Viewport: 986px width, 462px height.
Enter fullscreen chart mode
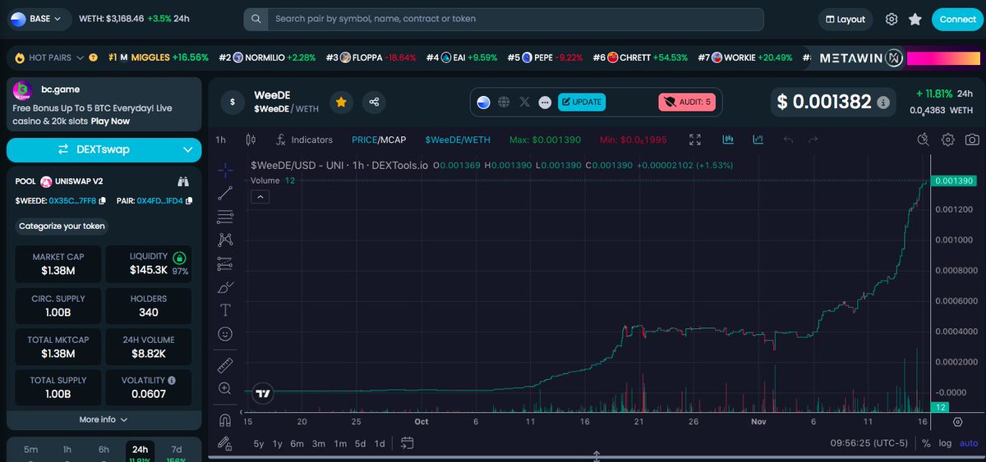point(695,140)
